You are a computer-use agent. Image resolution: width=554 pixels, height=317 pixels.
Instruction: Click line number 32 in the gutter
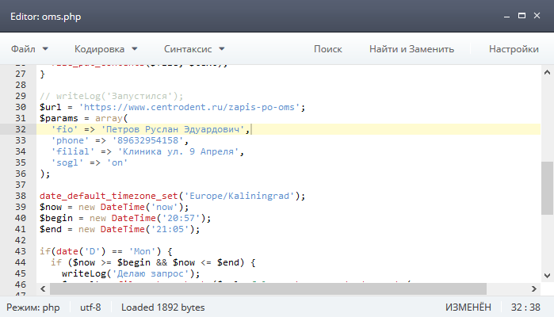pyautogui.click(x=20, y=129)
